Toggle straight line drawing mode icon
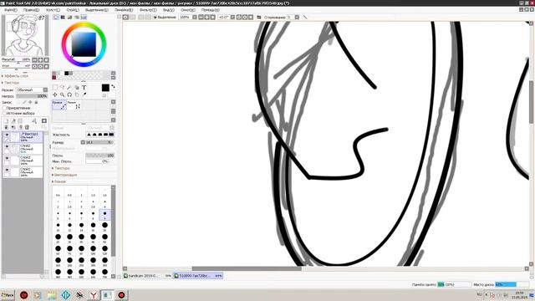535x301 pixels. pos(305,17)
